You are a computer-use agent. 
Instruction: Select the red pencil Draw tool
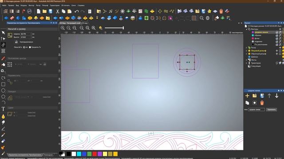tap(3, 58)
